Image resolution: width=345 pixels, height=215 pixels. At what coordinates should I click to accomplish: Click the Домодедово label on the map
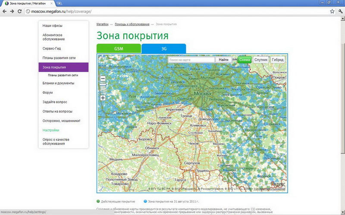tap(209, 119)
